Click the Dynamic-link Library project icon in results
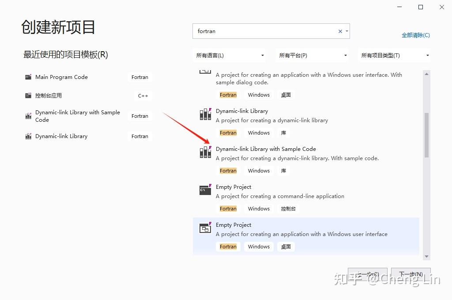Screen dimensions: 452x300 [x=205, y=114]
